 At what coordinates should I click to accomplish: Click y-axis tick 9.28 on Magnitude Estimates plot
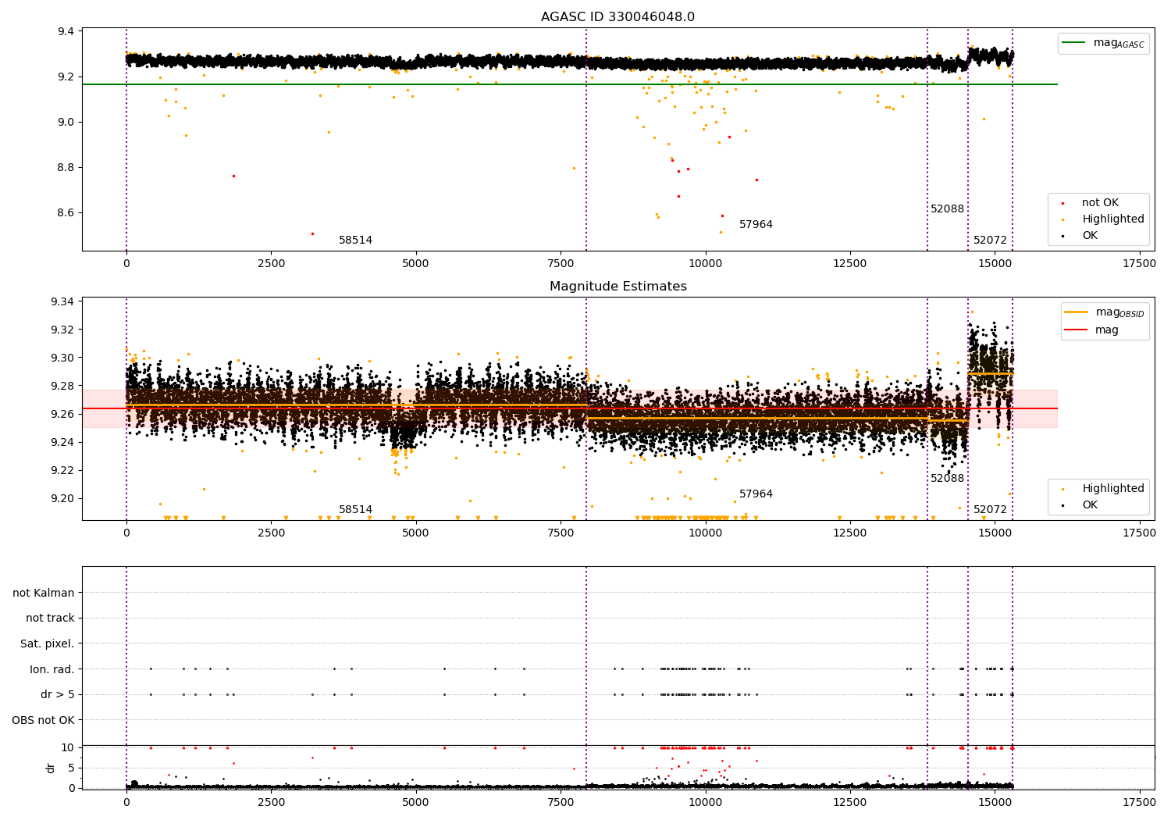pos(62,387)
